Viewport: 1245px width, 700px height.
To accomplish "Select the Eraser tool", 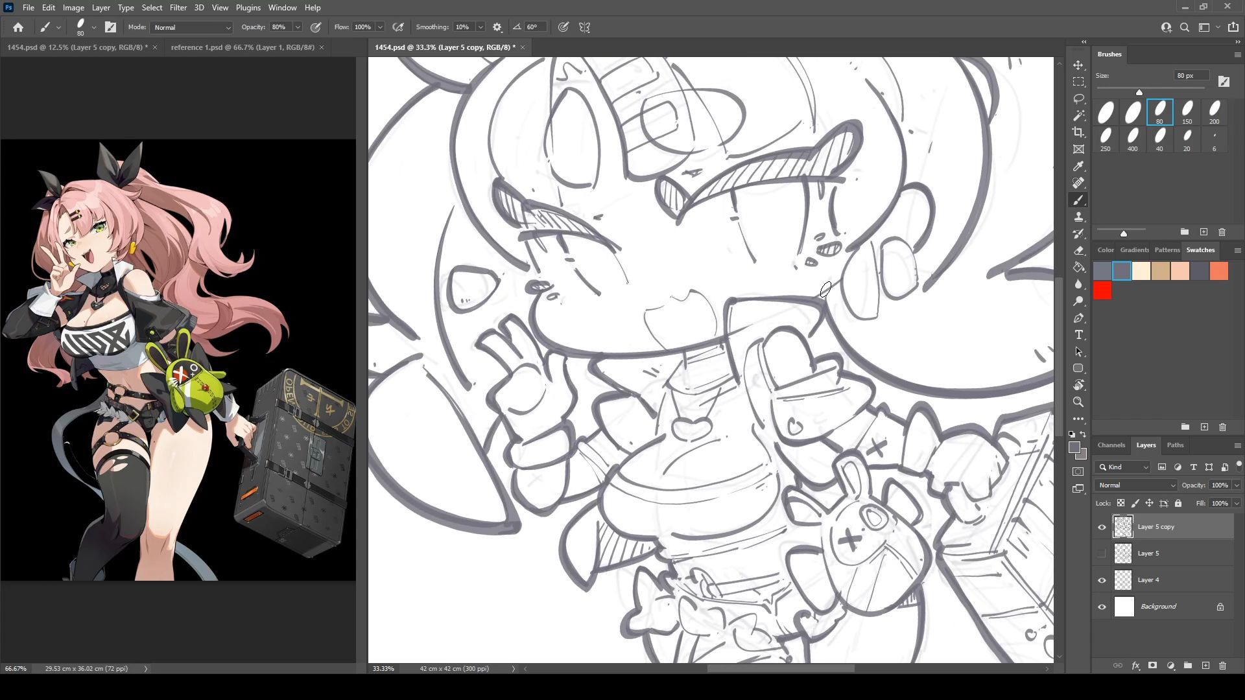I will tap(1078, 250).
